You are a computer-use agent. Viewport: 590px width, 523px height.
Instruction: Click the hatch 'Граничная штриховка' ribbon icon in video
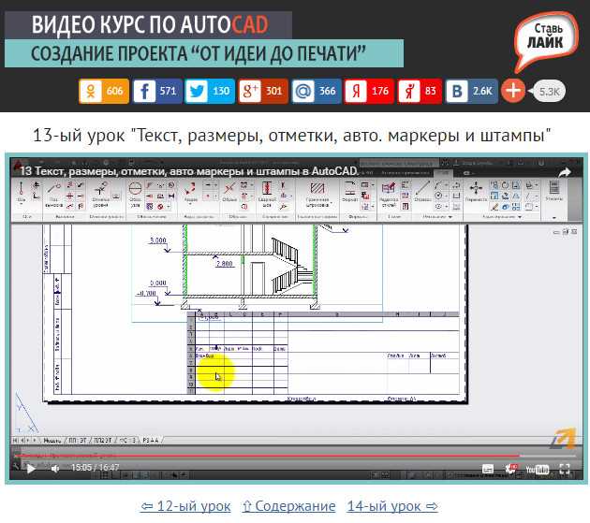click(x=317, y=195)
